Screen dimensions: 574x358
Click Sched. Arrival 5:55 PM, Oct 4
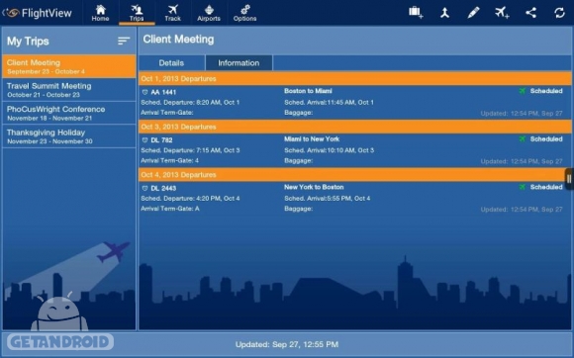click(327, 198)
